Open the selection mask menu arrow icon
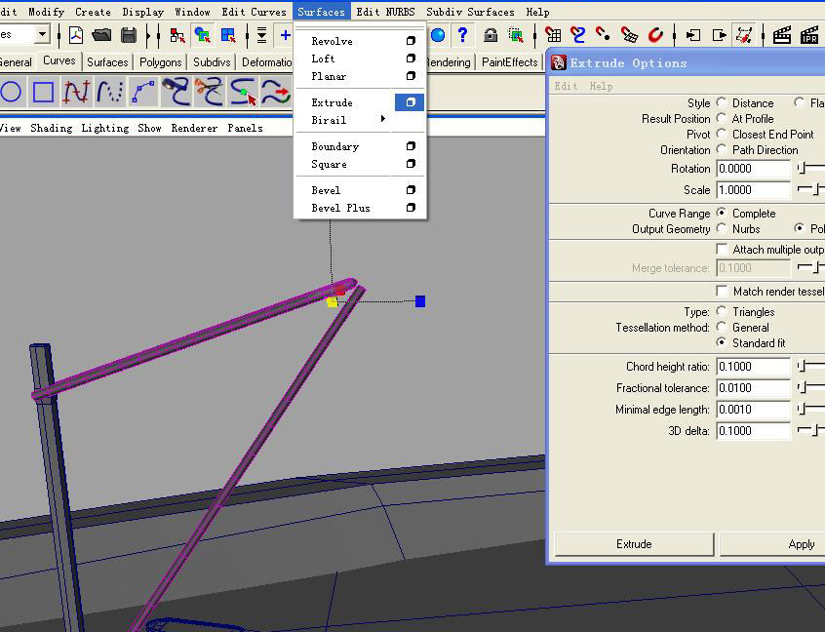This screenshot has height=632, width=825. [x=261, y=35]
